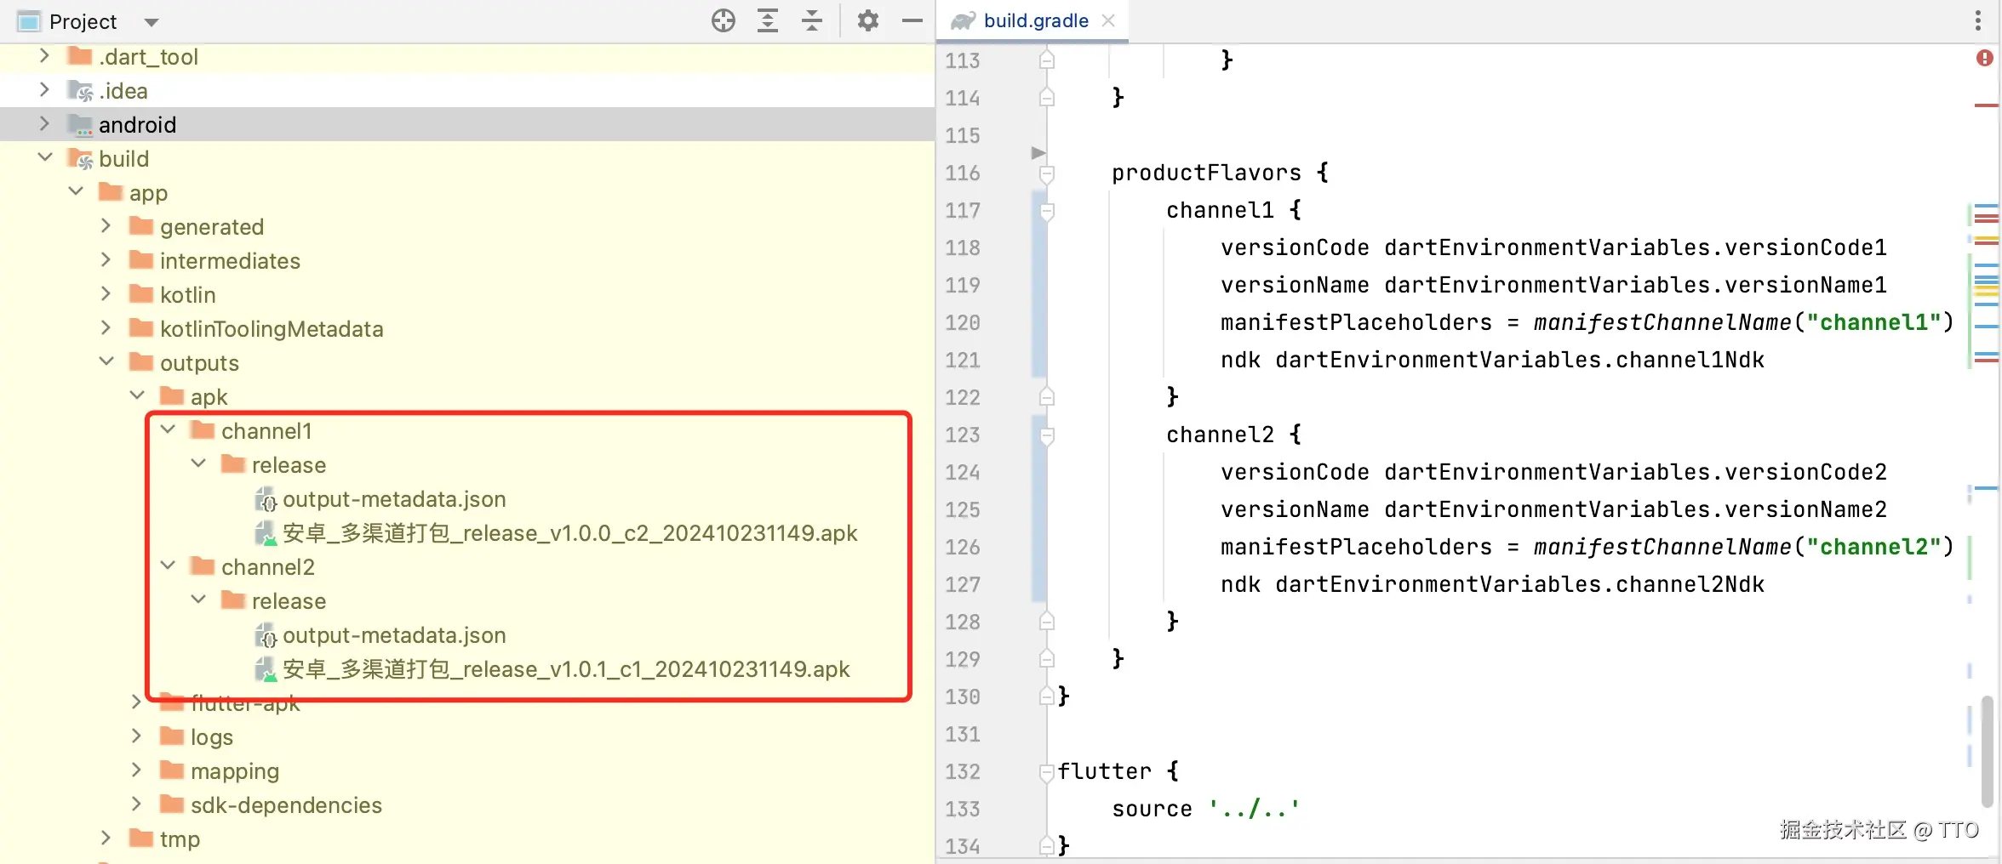Select the android module folder icon
This screenshot has width=2002, height=864.
80,125
